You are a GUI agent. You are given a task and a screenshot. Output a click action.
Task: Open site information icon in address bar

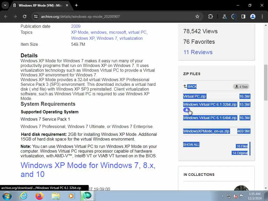tap(36, 16)
